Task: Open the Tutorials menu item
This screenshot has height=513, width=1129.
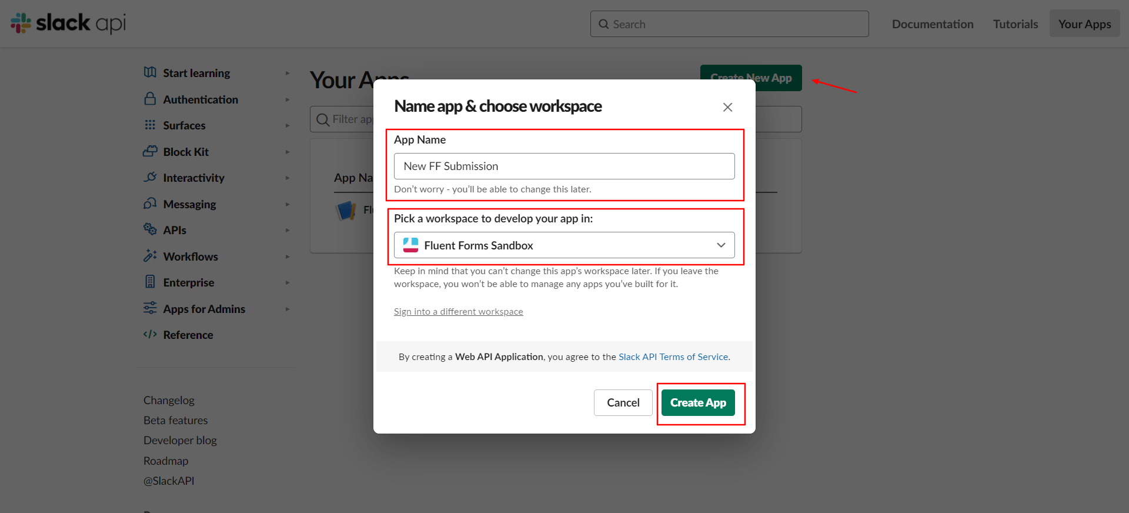Action: click(1016, 24)
